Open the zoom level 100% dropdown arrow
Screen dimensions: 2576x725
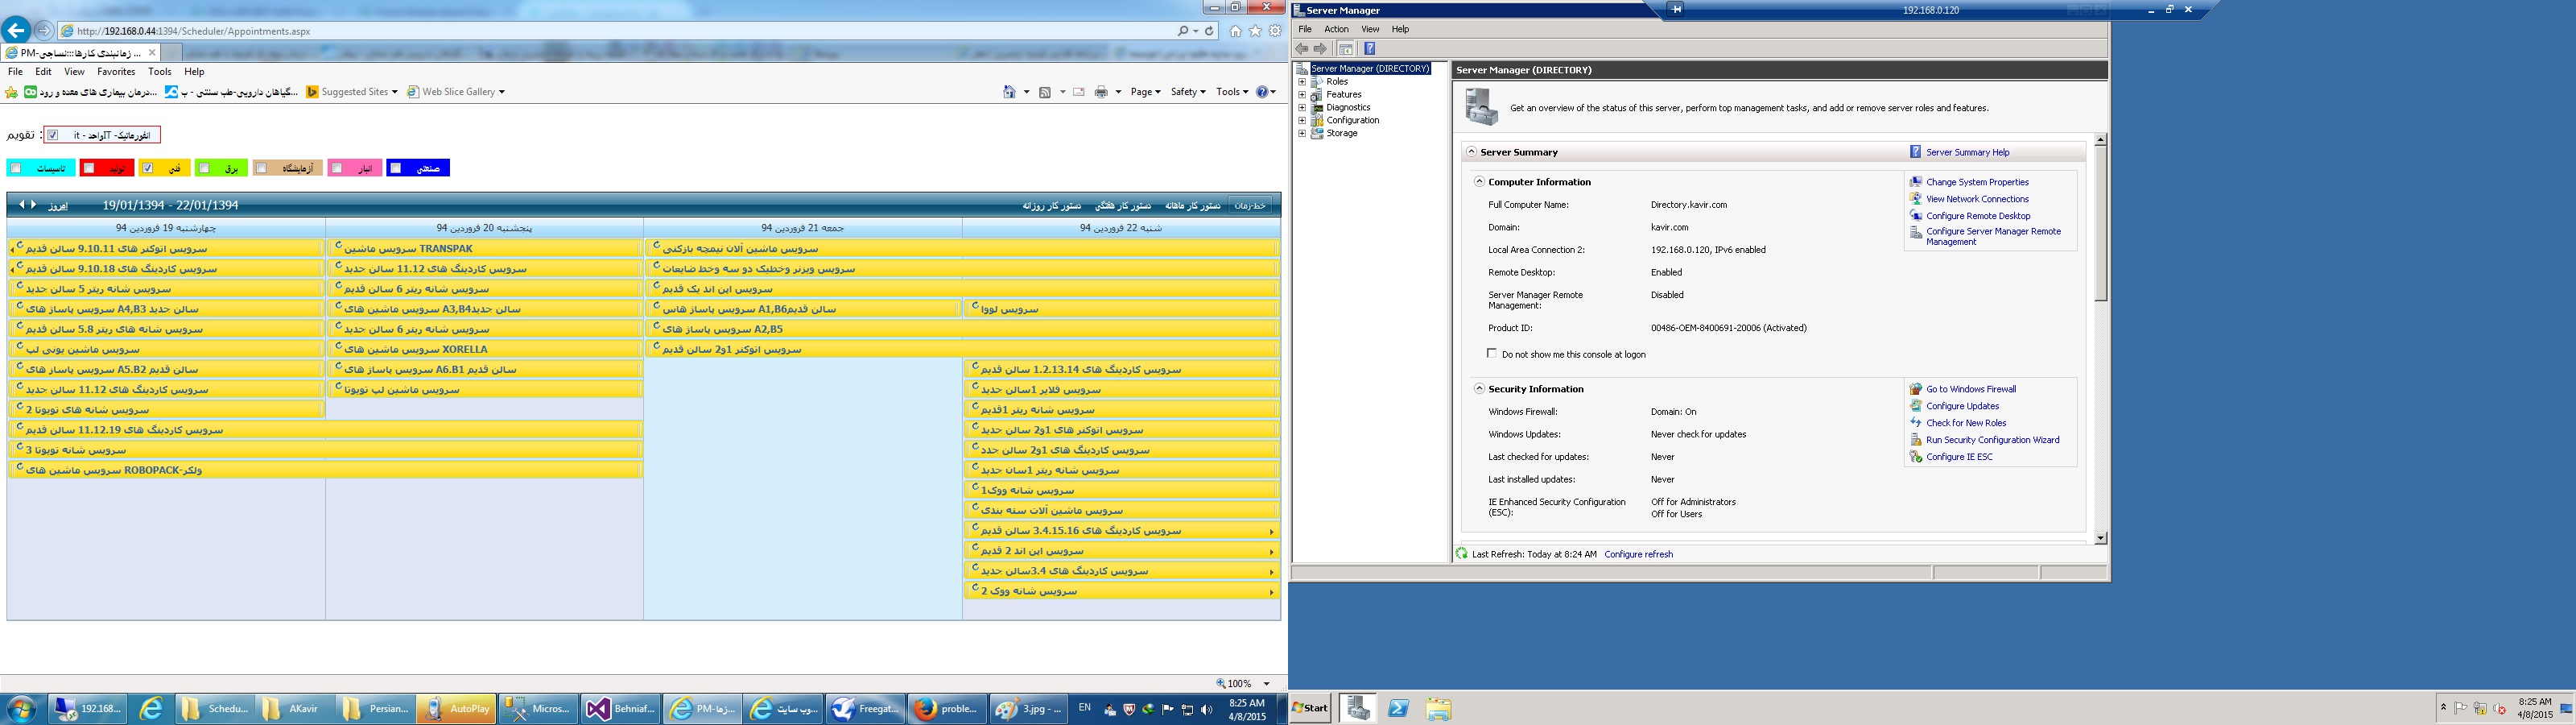[1267, 684]
